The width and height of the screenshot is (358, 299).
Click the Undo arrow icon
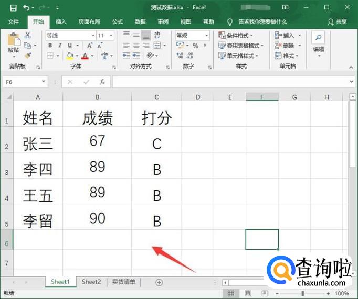[x=27, y=8]
